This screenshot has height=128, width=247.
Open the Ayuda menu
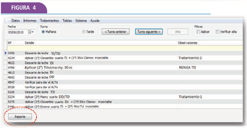95,21
